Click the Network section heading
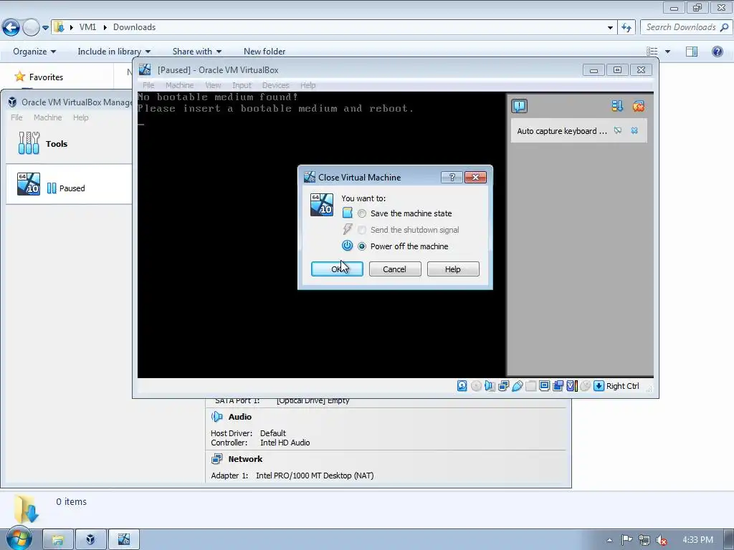 pos(245,459)
